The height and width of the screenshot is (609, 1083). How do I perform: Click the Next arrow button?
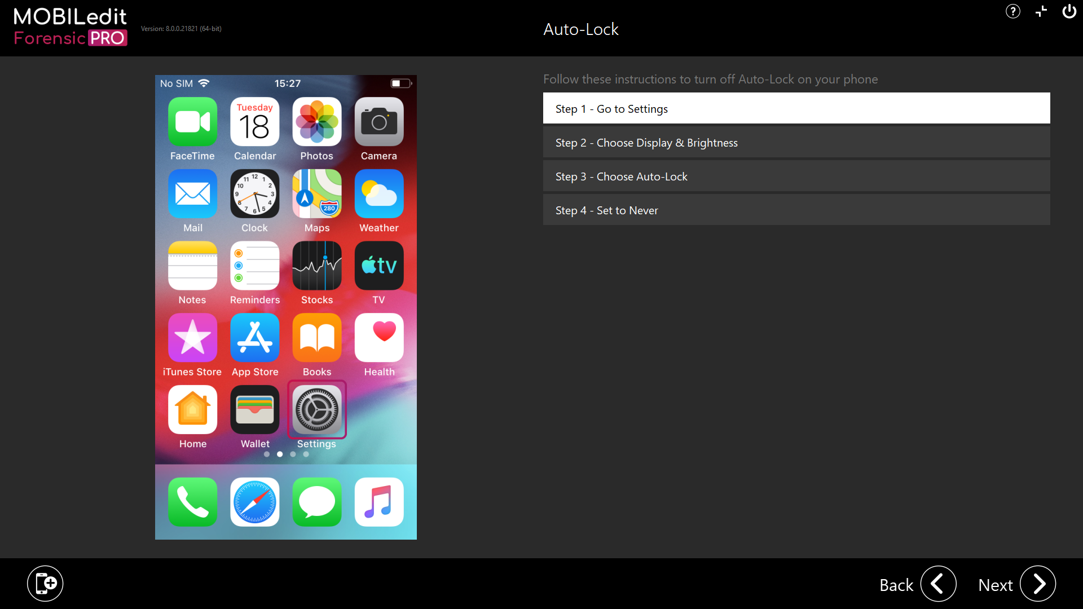(1037, 584)
